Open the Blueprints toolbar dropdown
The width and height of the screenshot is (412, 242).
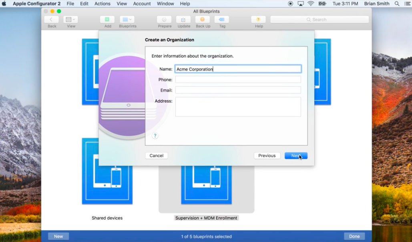point(127,20)
